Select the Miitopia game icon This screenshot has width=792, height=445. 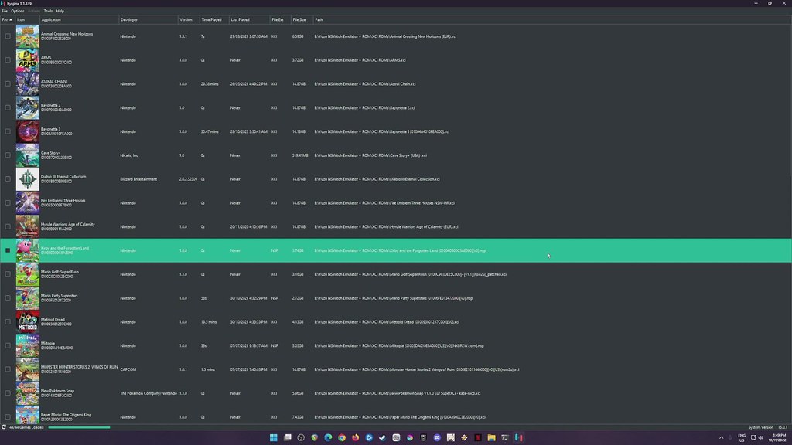(x=27, y=345)
